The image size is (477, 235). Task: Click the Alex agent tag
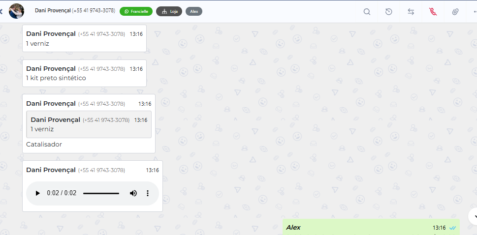194,11
